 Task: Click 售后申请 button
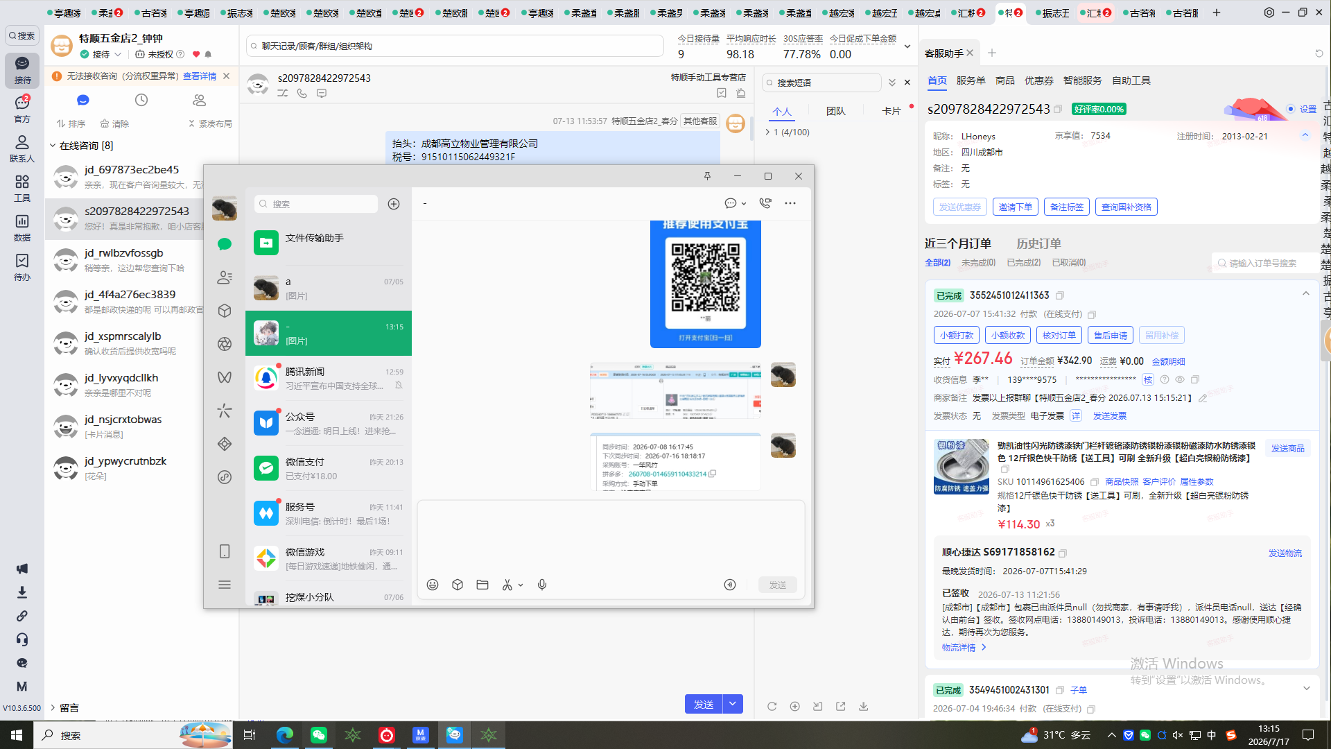1110,335
